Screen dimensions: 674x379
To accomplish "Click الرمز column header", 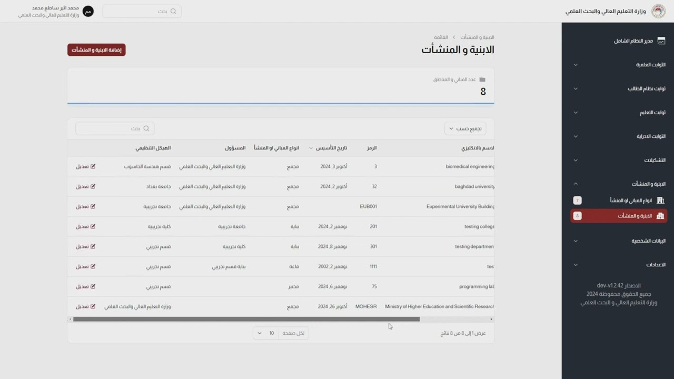I will point(372,148).
